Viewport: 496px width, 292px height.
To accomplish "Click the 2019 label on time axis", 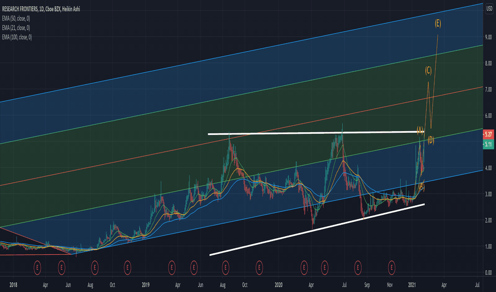I will (145, 285).
